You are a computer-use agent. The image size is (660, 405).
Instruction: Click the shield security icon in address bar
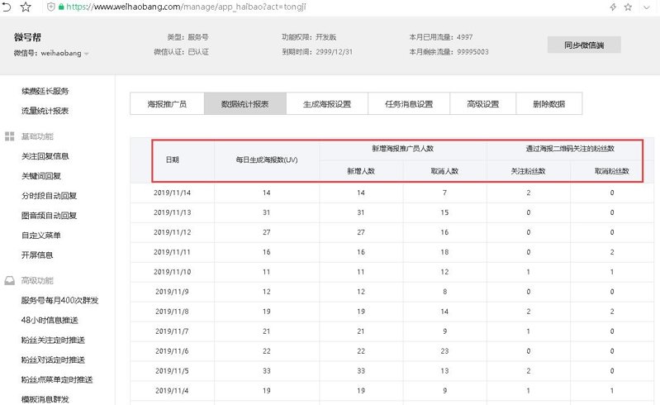tap(51, 7)
